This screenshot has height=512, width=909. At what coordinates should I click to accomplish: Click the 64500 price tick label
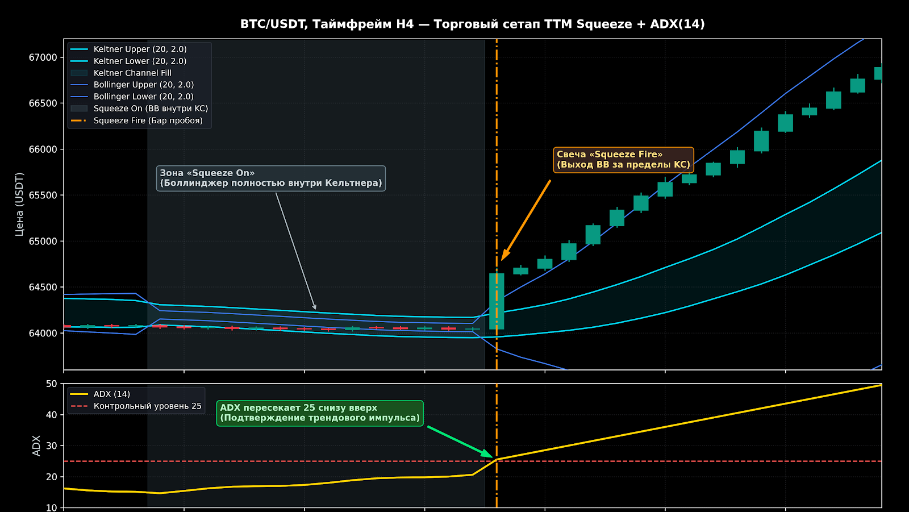tap(43, 288)
